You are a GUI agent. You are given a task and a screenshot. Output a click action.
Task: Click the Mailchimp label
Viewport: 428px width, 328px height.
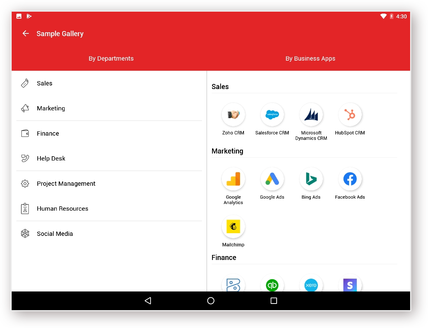click(233, 245)
